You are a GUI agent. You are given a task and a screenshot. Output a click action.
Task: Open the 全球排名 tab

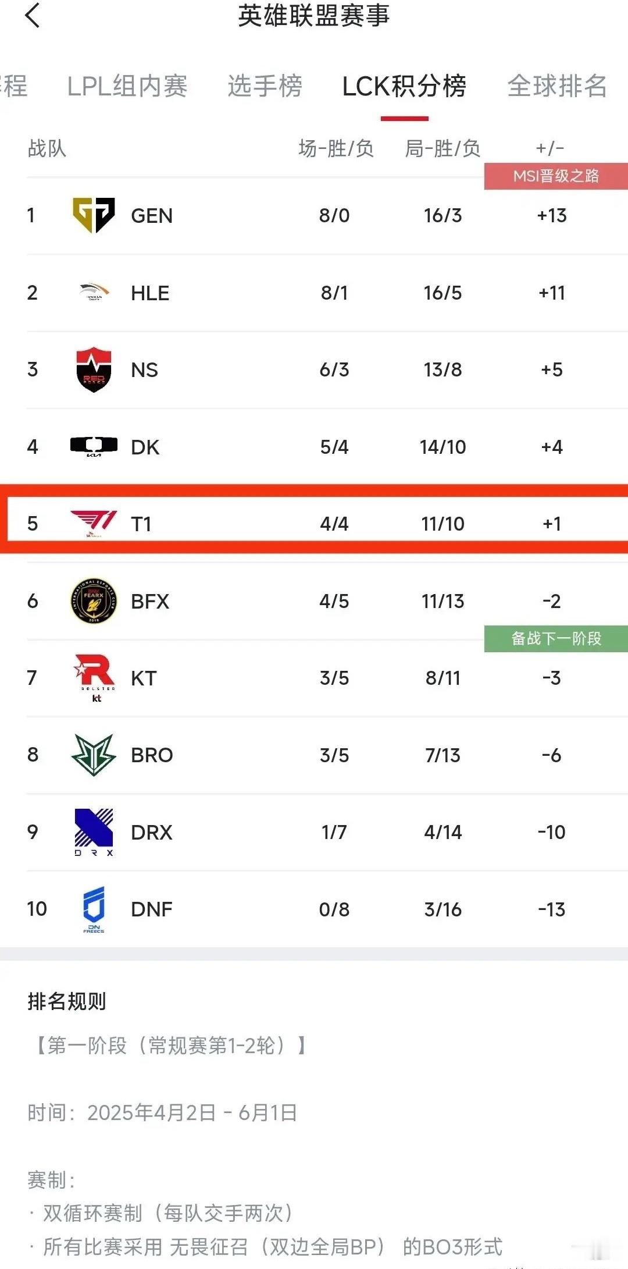557,86
